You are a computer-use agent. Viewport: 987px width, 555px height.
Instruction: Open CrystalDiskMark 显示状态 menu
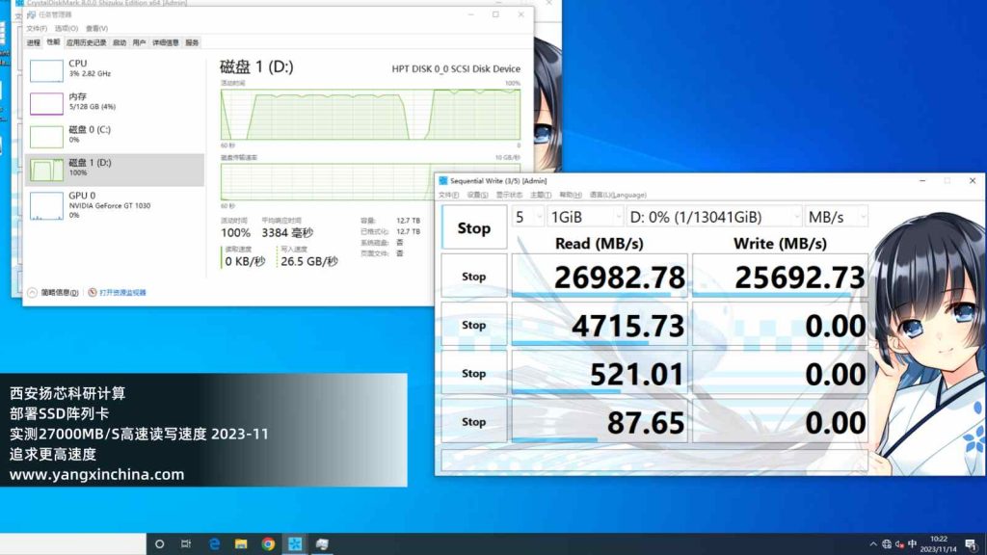[509, 195]
